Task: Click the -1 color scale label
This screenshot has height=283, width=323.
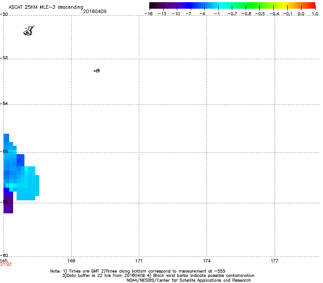Action: 217,14
